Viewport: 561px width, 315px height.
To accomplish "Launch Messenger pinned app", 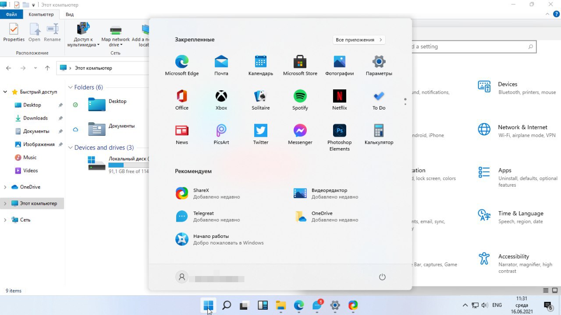I will pos(300,134).
